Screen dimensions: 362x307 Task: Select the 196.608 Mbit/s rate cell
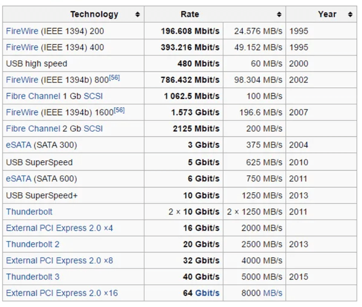184,31
